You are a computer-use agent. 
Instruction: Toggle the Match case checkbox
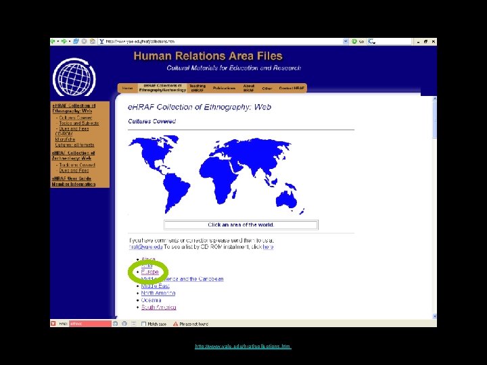tap(143, 324)
